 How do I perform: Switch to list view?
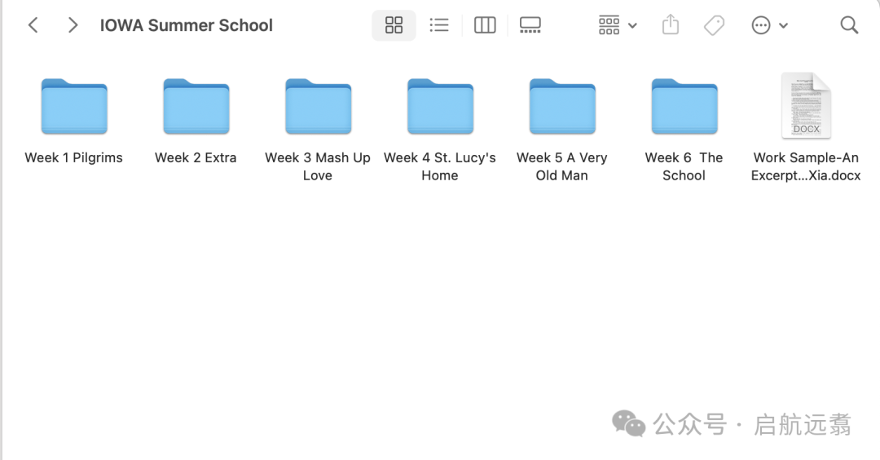[439, 25]
